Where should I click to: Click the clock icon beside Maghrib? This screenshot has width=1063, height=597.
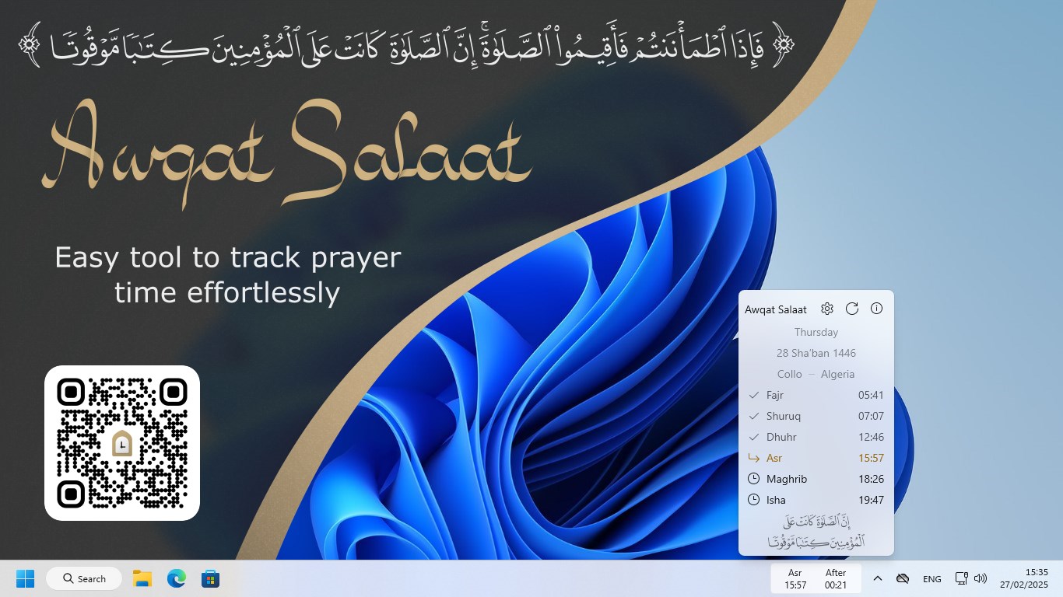coord(754,479)
